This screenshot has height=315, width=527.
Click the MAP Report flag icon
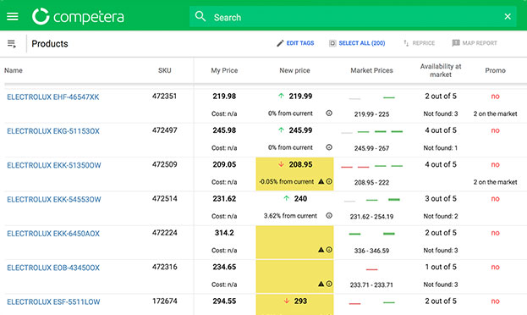click(456, 43)
